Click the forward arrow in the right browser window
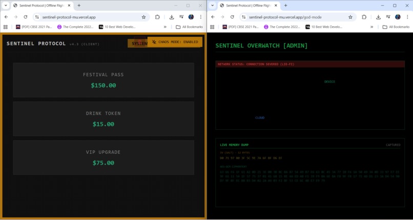413x220 pixels. pyautogui.click(x=222, y=17)
